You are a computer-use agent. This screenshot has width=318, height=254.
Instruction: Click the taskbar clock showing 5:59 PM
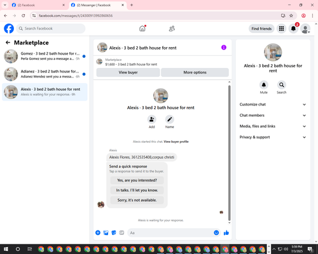296,249
